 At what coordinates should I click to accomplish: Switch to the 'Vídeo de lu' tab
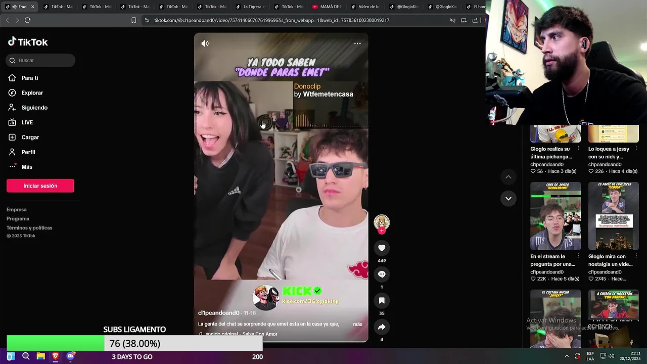click(366, 7)
